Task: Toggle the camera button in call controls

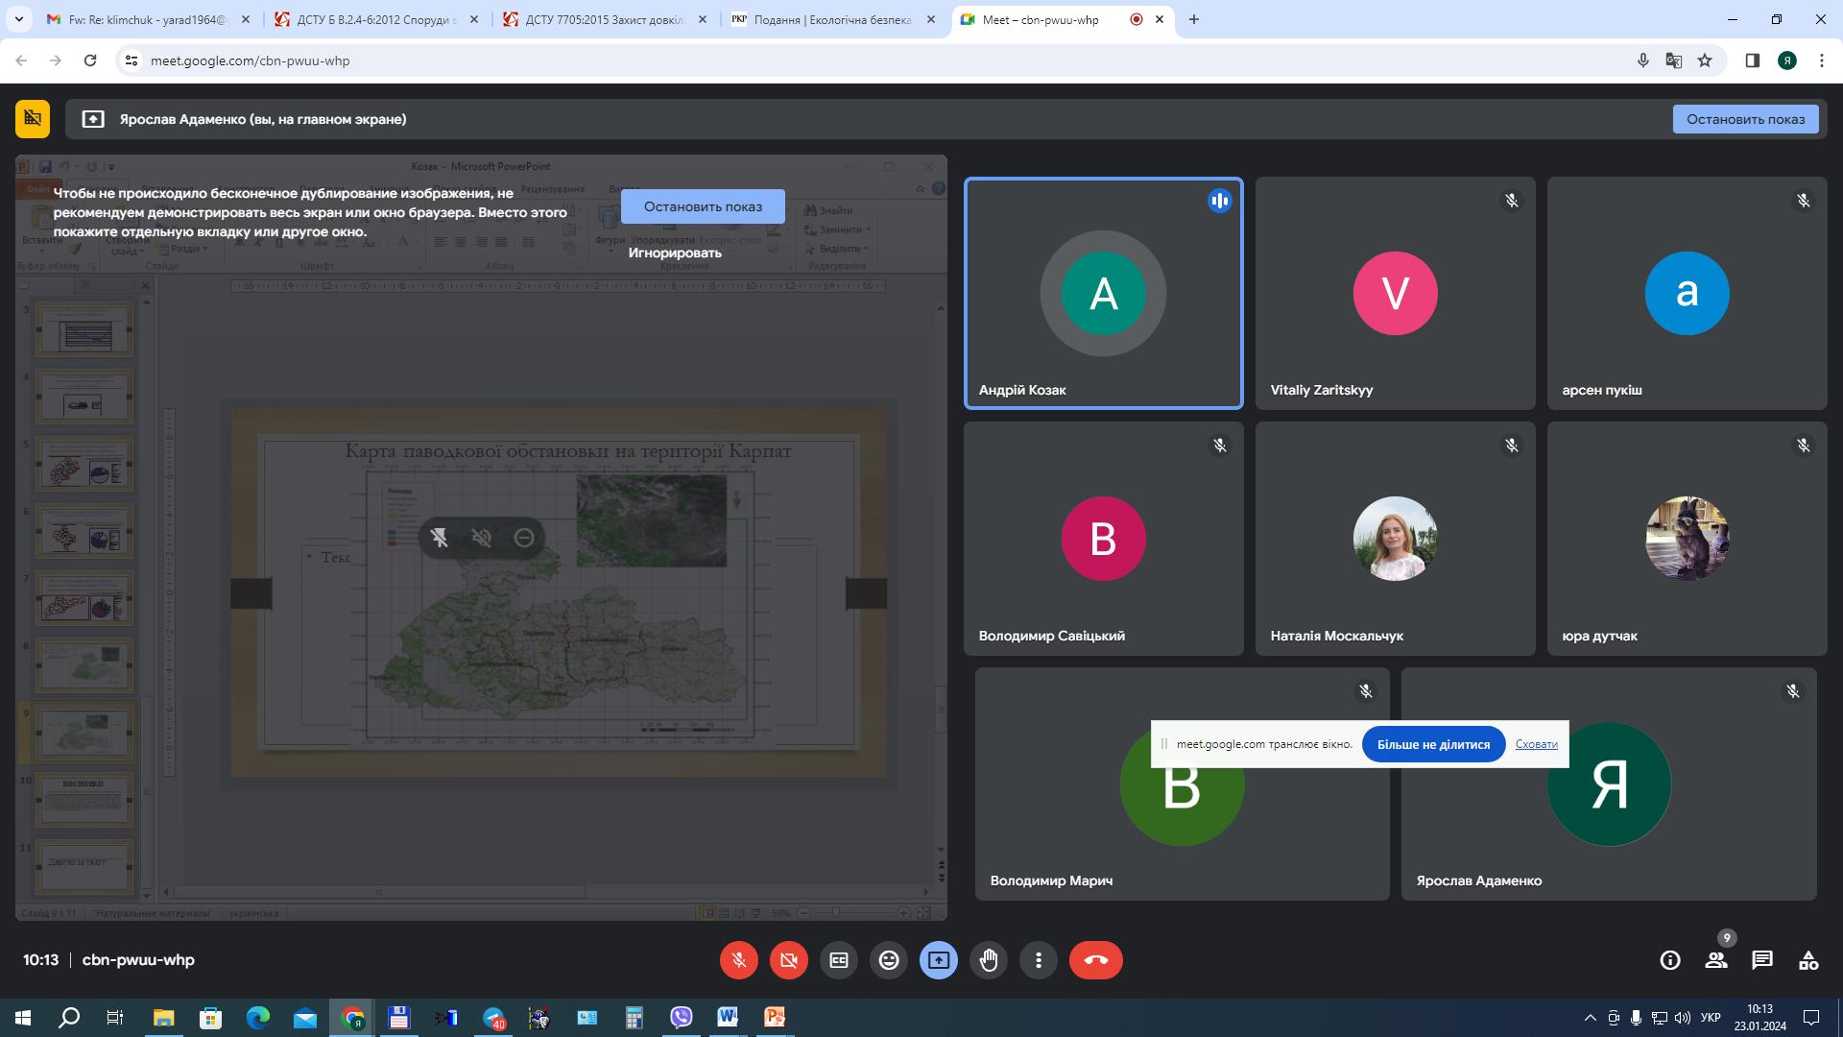Action: pos(788,960)
